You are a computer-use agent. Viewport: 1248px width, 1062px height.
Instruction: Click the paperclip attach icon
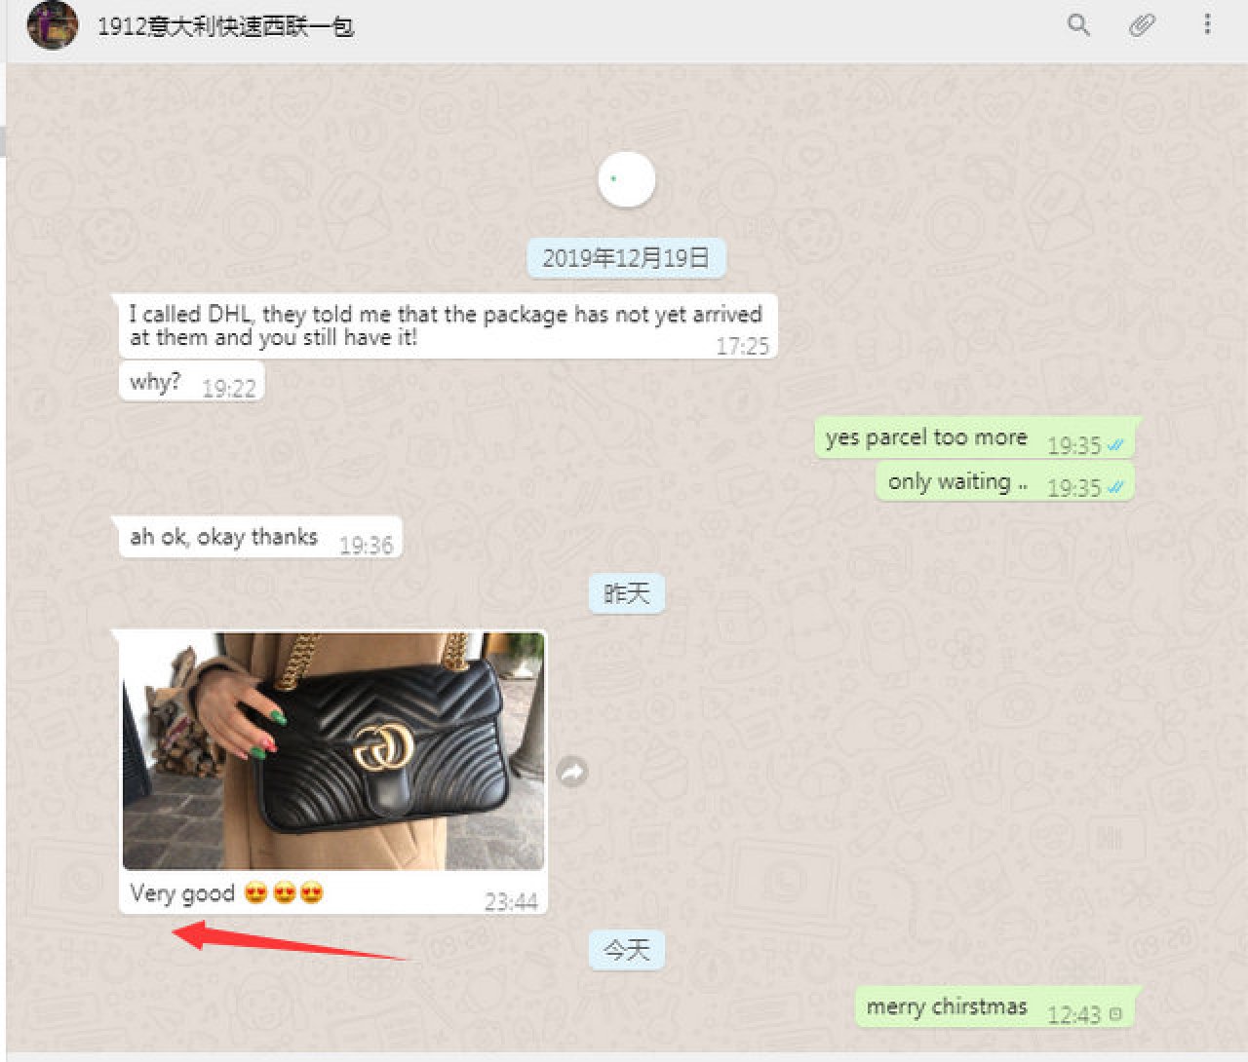point(1142,24)
